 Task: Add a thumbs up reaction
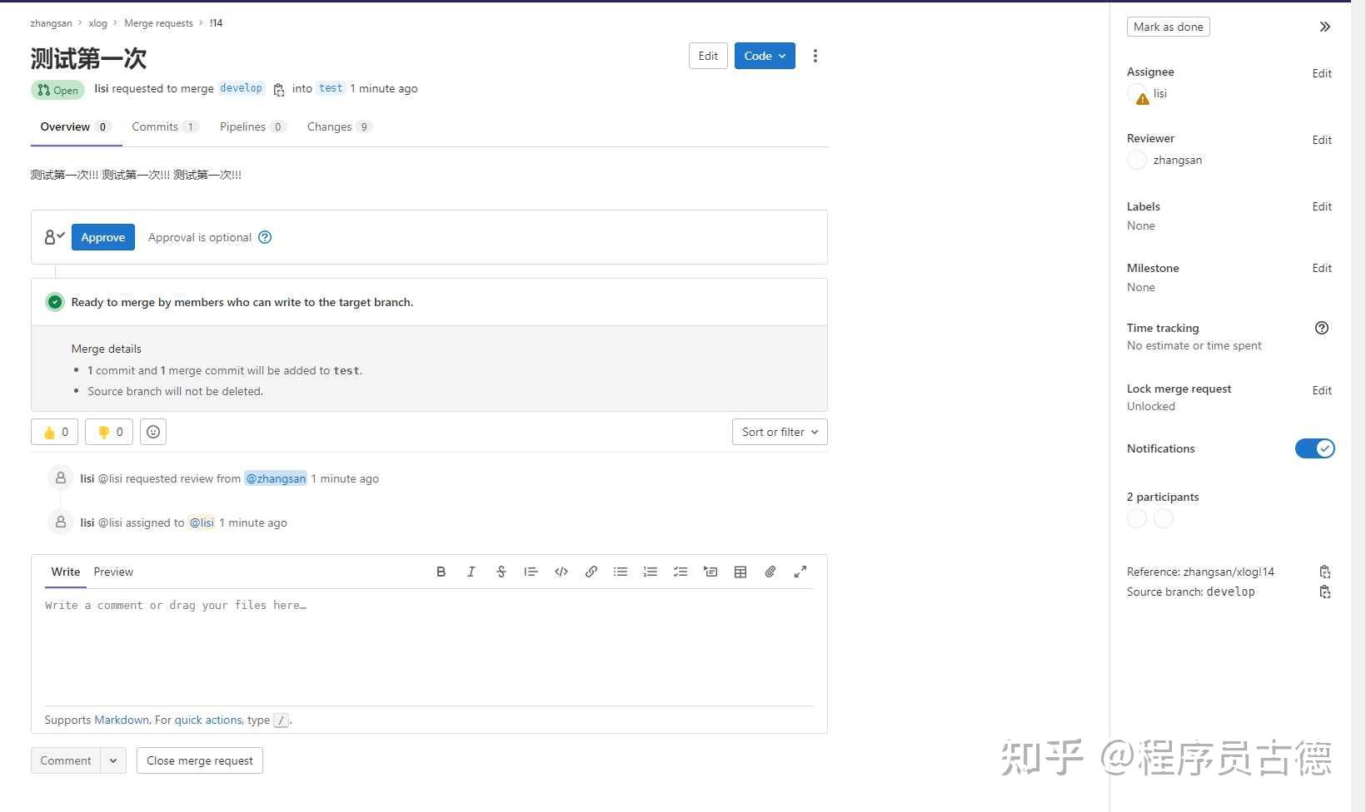click(x=53, y=432)
